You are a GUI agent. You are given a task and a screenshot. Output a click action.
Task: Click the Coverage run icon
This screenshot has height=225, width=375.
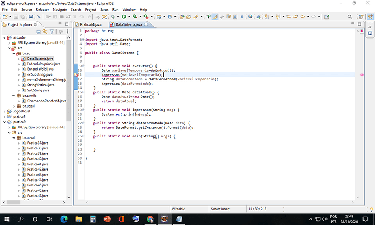pyautogui.click(x=135, y=17)
